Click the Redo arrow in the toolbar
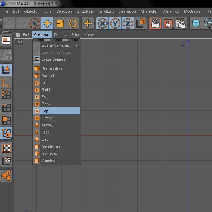The width and height of the screenshot is (212, 212). coord(22,23)
